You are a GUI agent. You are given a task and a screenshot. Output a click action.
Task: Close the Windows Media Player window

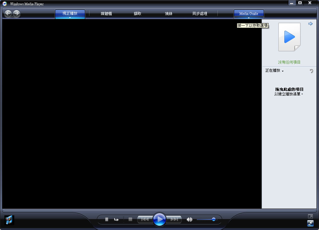310,3
